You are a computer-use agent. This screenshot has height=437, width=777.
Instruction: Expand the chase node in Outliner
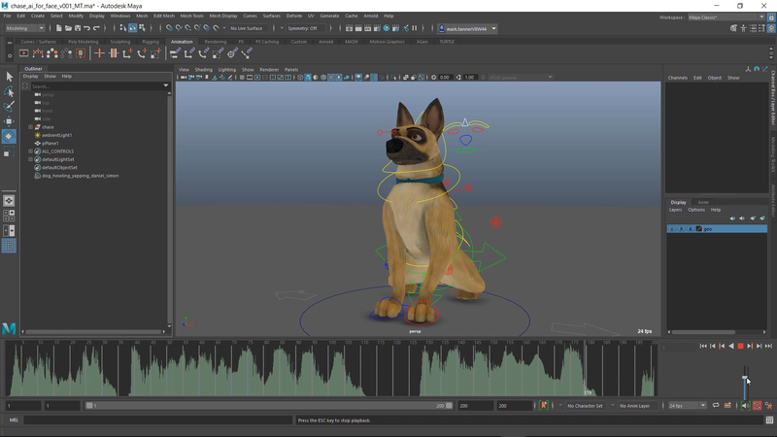click(30, 127)
